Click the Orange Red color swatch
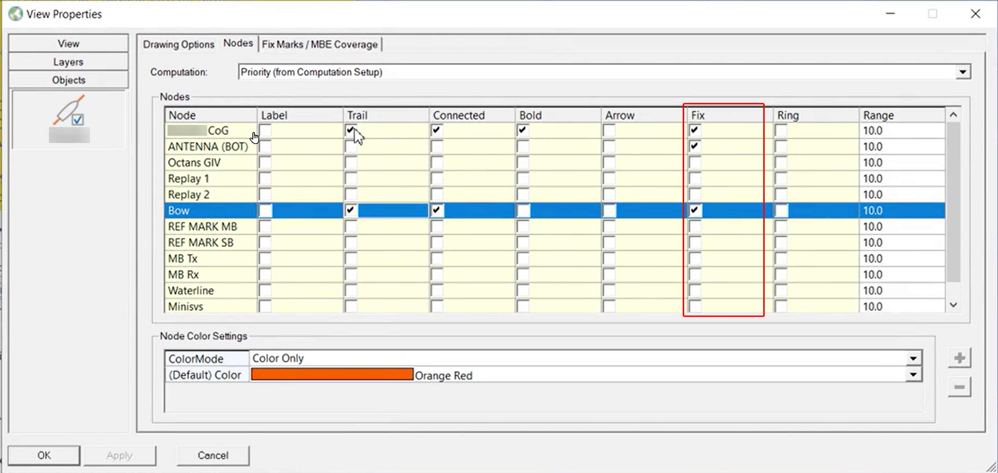Image resolution: width=998 pixels, height=473 pixels. tap(332, 375)
